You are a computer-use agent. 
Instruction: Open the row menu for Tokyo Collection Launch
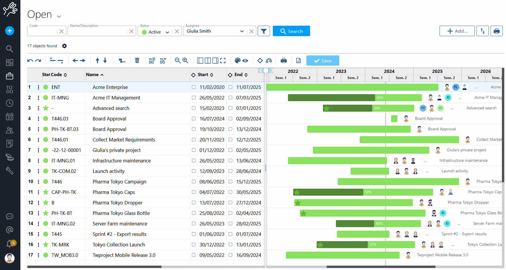38,244
